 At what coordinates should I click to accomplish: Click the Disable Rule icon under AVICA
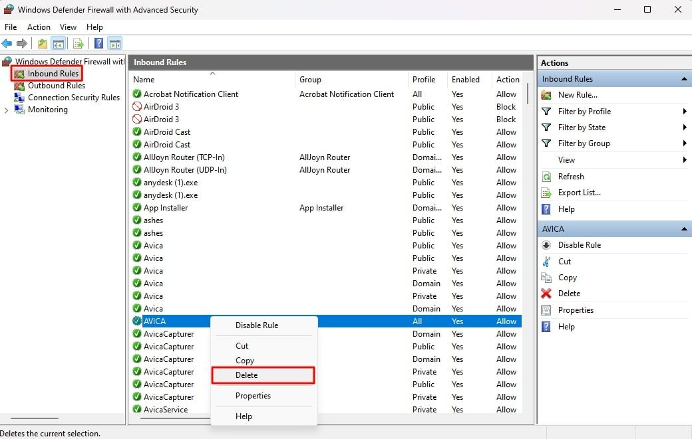546,245
